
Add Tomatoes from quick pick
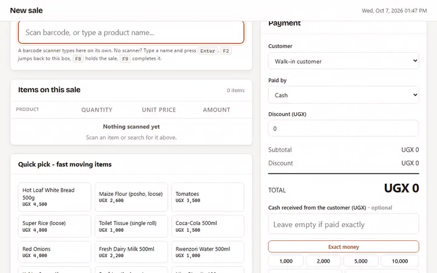tap(208, 197)
